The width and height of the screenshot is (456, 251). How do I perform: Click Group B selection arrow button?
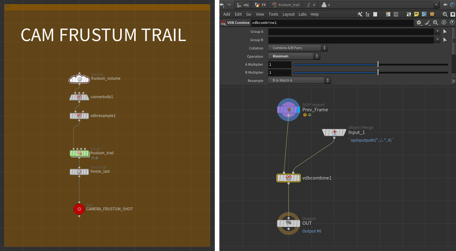pyautogui.click(x=445, y=40)
